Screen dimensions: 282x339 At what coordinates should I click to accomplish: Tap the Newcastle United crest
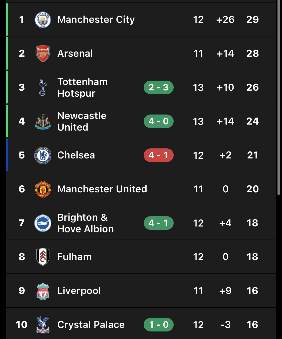coord(43,122)
